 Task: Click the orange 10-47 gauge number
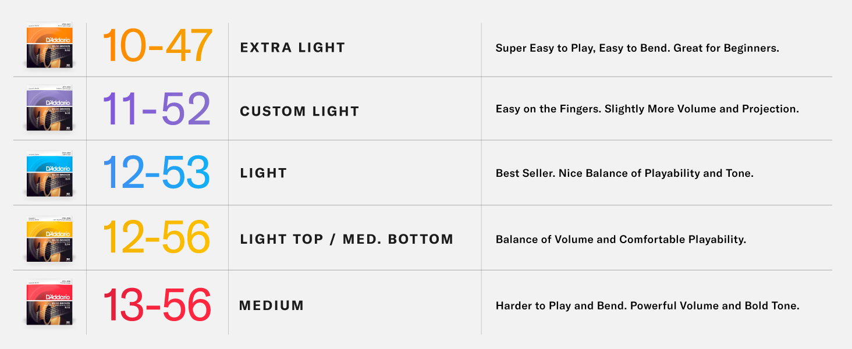[157, 46]
